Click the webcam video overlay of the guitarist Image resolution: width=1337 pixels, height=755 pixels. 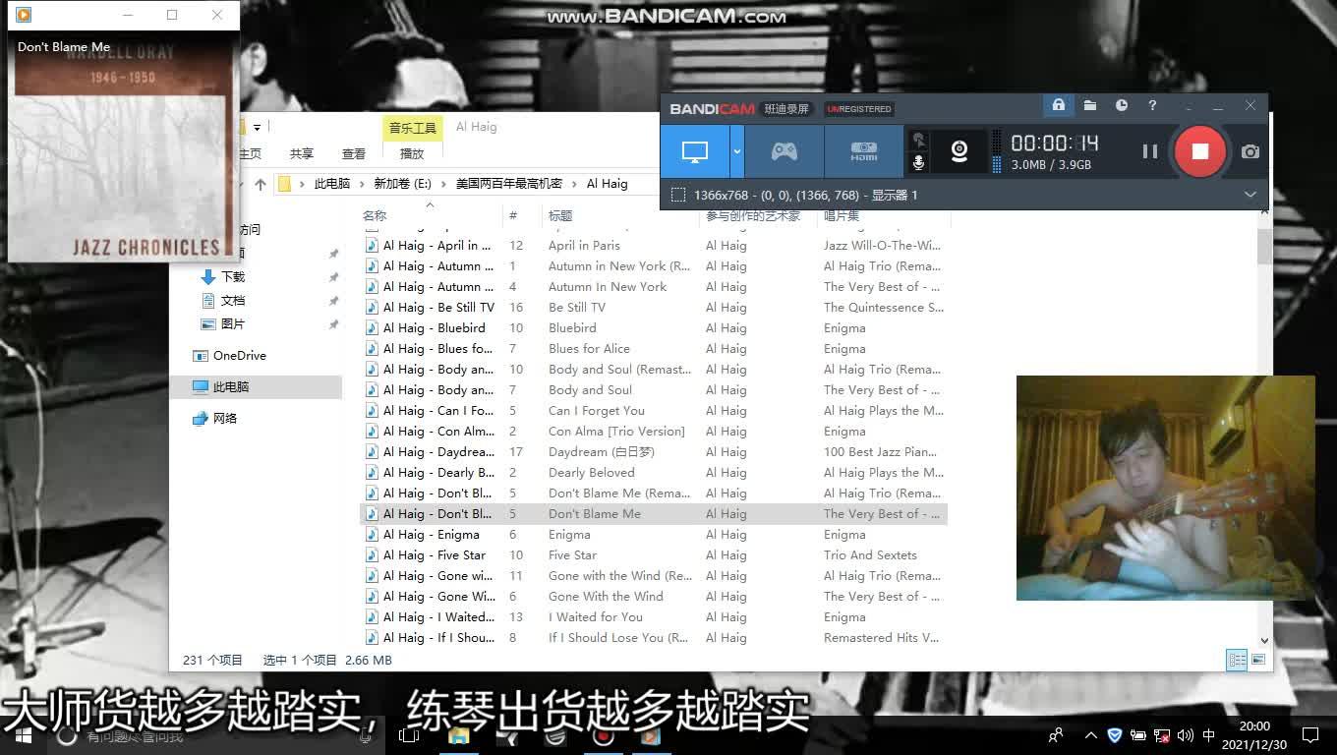[1165, 488]
